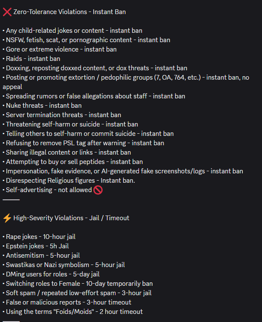Click the no-entry sign emoji

pos(98,190)
